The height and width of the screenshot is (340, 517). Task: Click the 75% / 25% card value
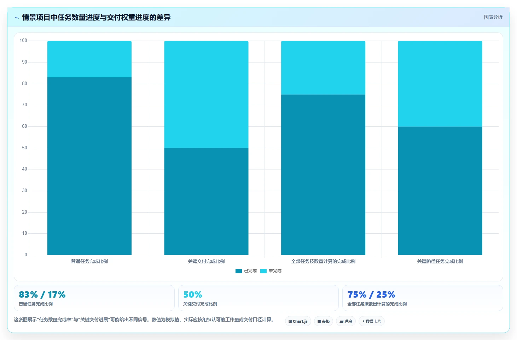pos(371,295)
